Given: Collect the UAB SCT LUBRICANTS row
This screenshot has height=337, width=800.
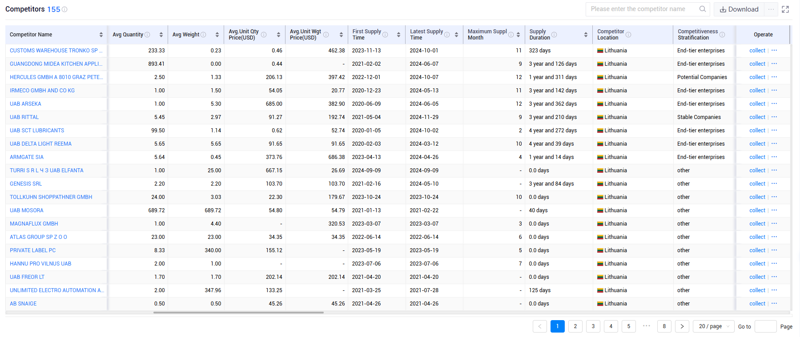Looking at the screenshot, I should [757, 131].
